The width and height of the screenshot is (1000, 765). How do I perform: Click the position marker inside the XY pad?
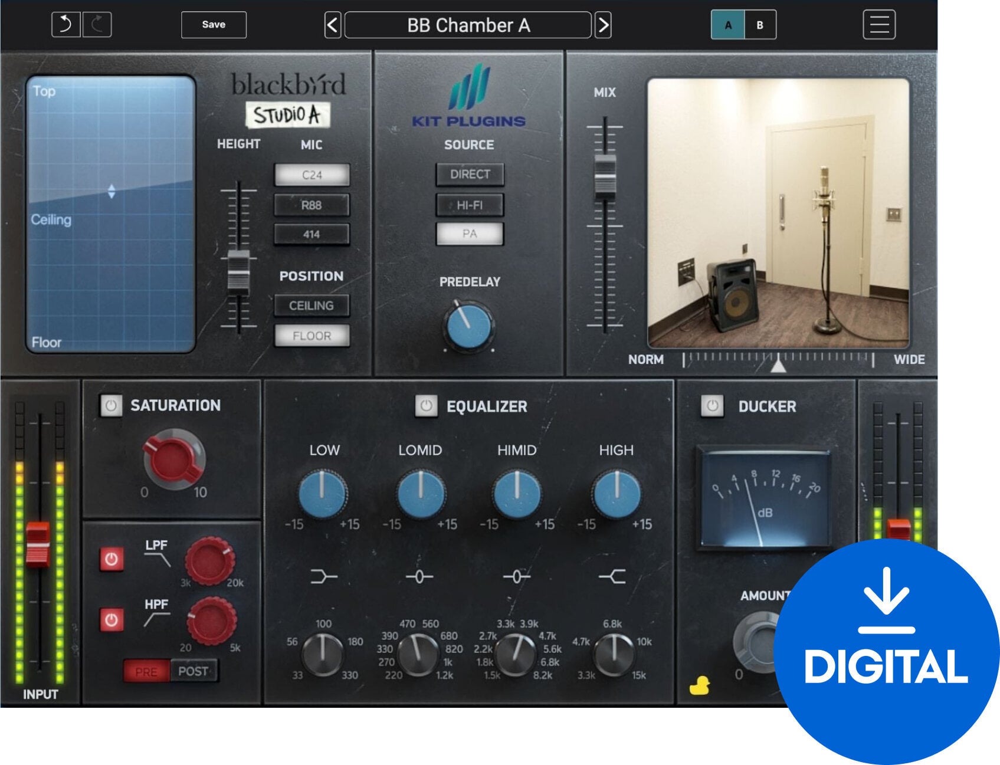click(x=112, y=191)
